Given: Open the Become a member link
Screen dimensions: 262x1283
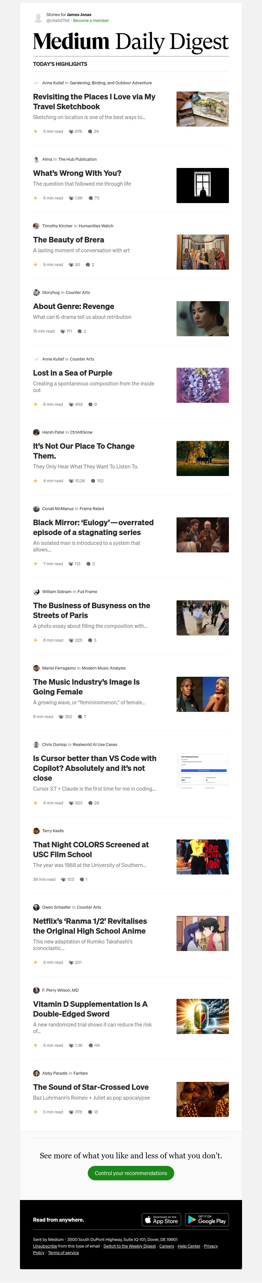Looking at the screenshot, I should (91, 21).
